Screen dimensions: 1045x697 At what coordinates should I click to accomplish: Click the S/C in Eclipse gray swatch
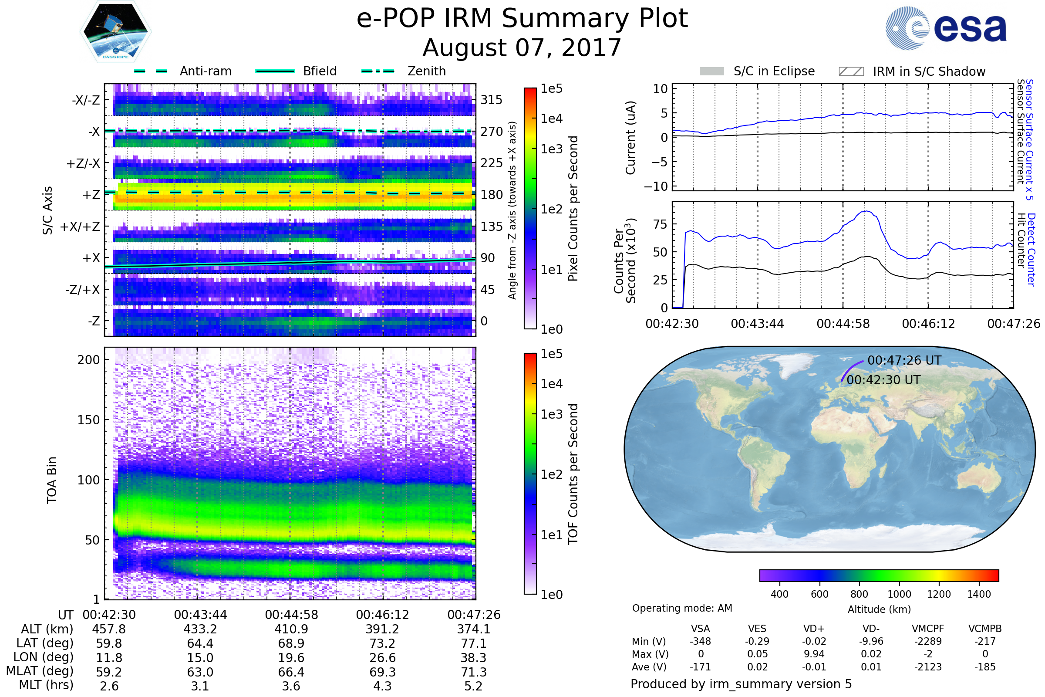point(712,71)
